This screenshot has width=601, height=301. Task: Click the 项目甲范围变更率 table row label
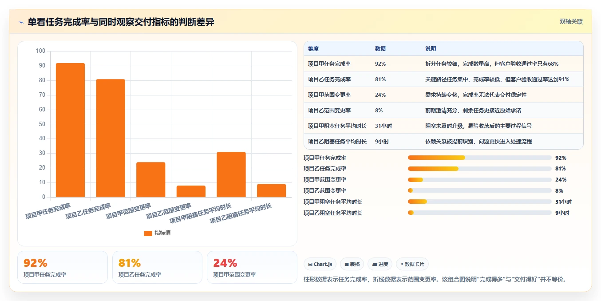click(329, 95)
